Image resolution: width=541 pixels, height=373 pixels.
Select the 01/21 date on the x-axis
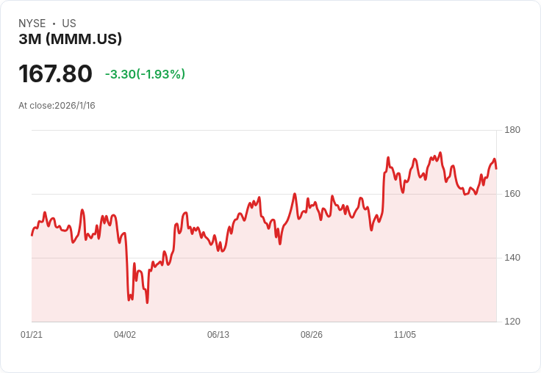click(x=32, y=335)
